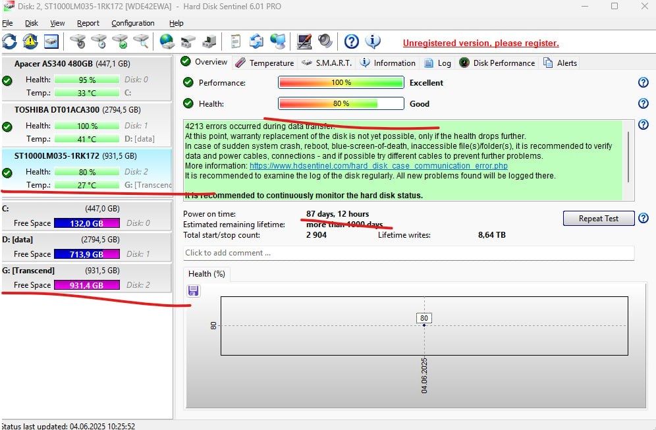Click the two drives toolbar icon
The width and height of the screenshot is (656, 430).
point(188,41)
